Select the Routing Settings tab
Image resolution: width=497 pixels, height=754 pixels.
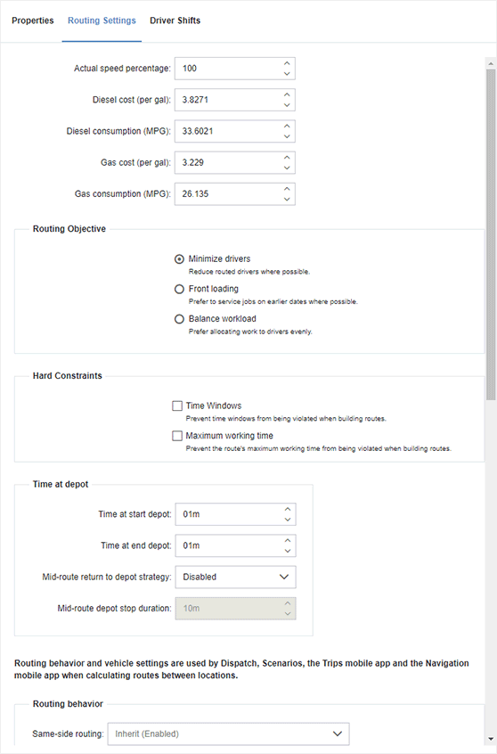102,20
